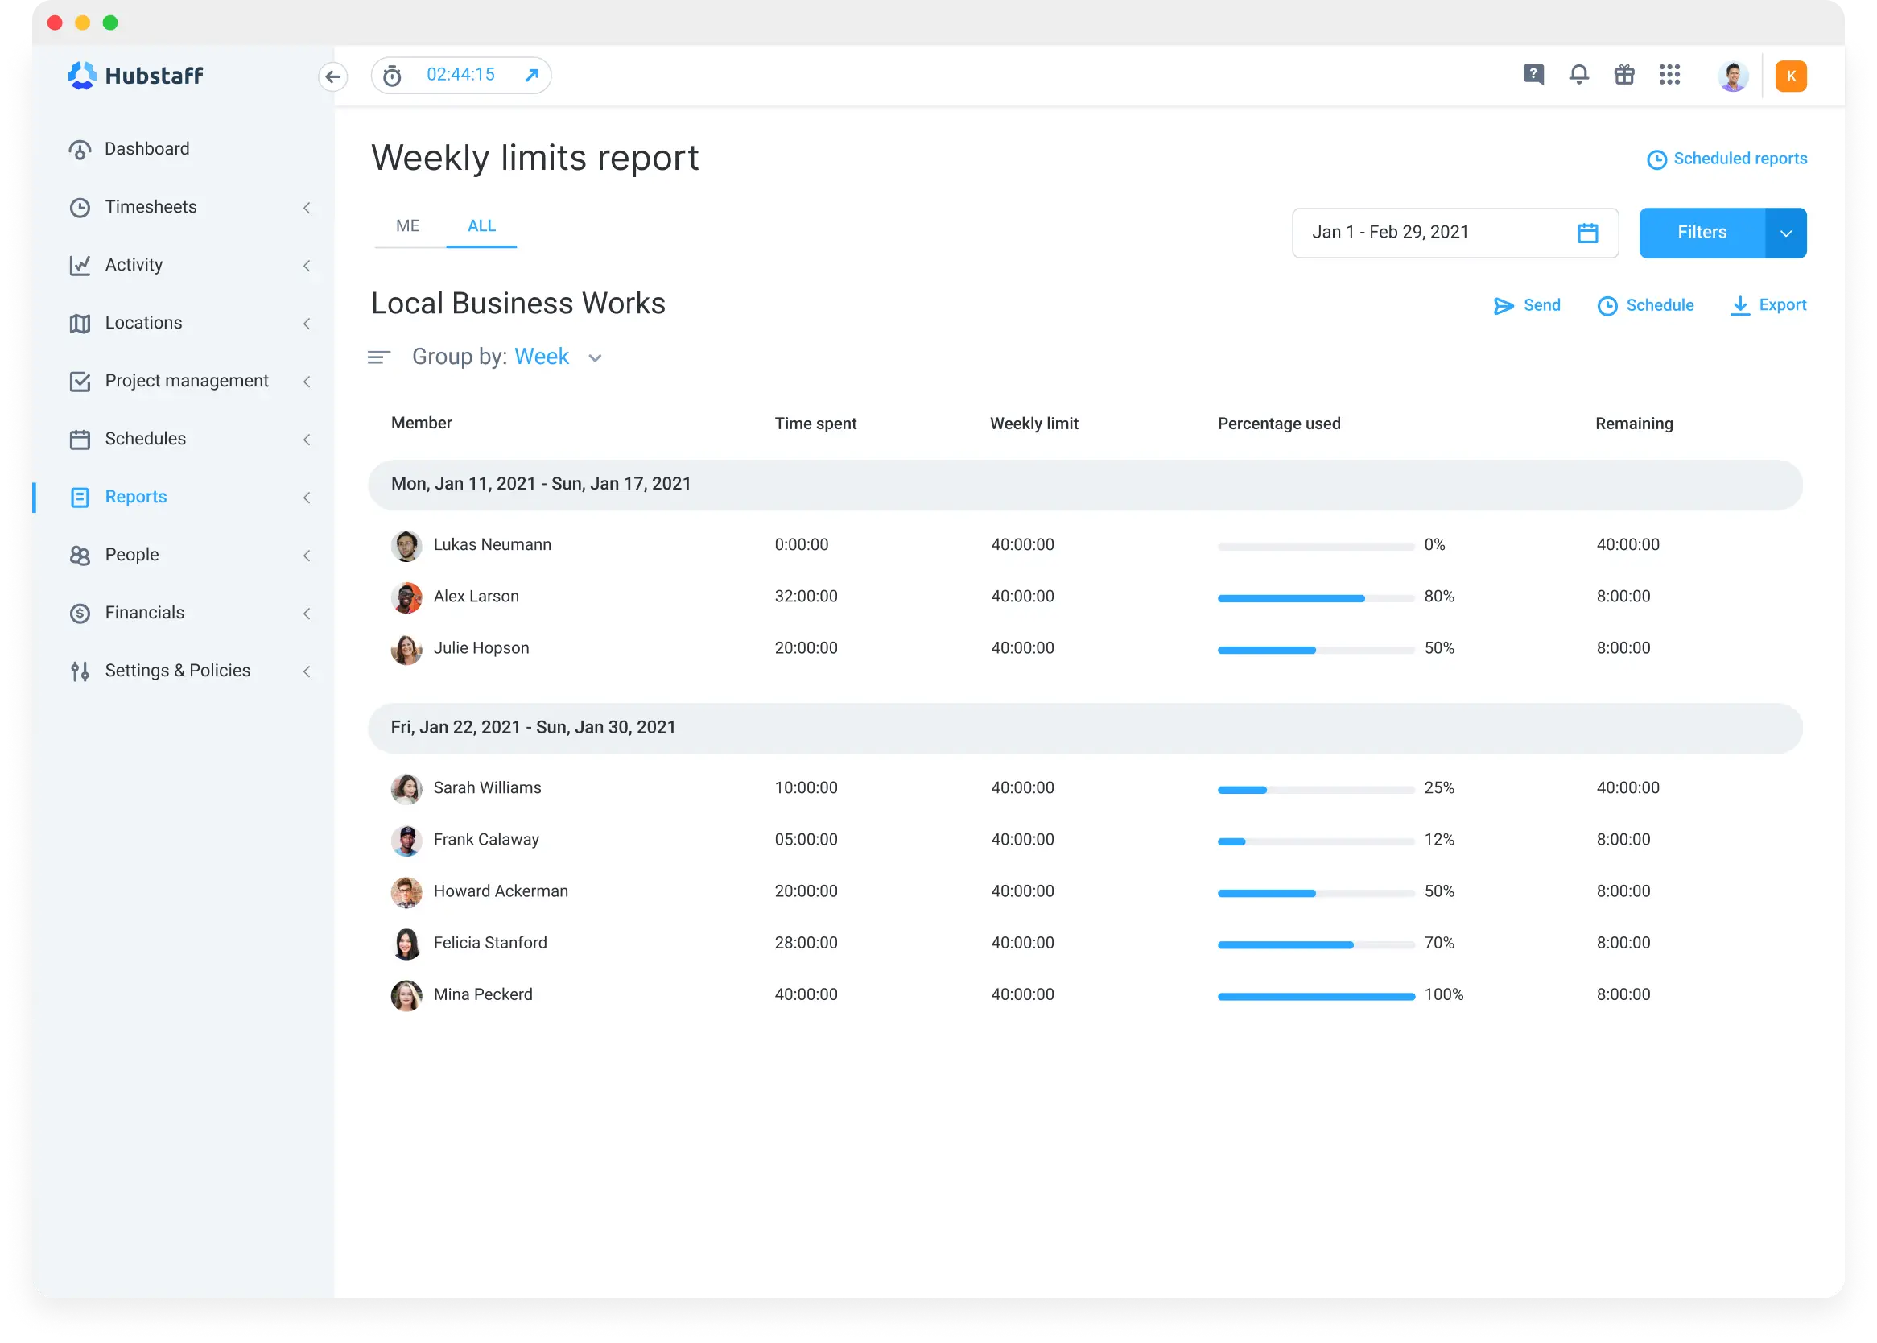The height and width of the screenshot is (1343, 1877).
Task: Open the Reports sidebar menu item
Action: click(135, 496)
